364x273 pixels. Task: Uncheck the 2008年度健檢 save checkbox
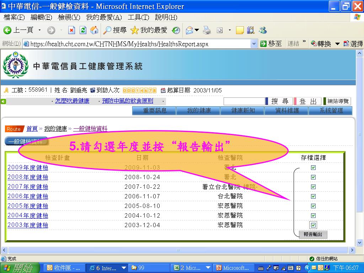pyautogui.click(x=313, y=177)
